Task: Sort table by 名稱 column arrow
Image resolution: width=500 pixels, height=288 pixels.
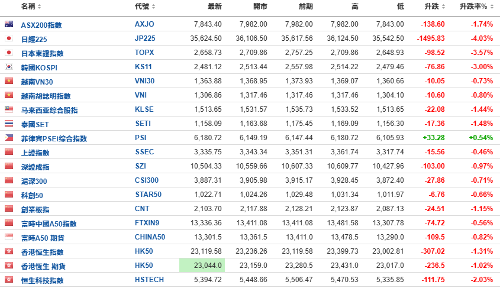Action: tap(40, 7)
